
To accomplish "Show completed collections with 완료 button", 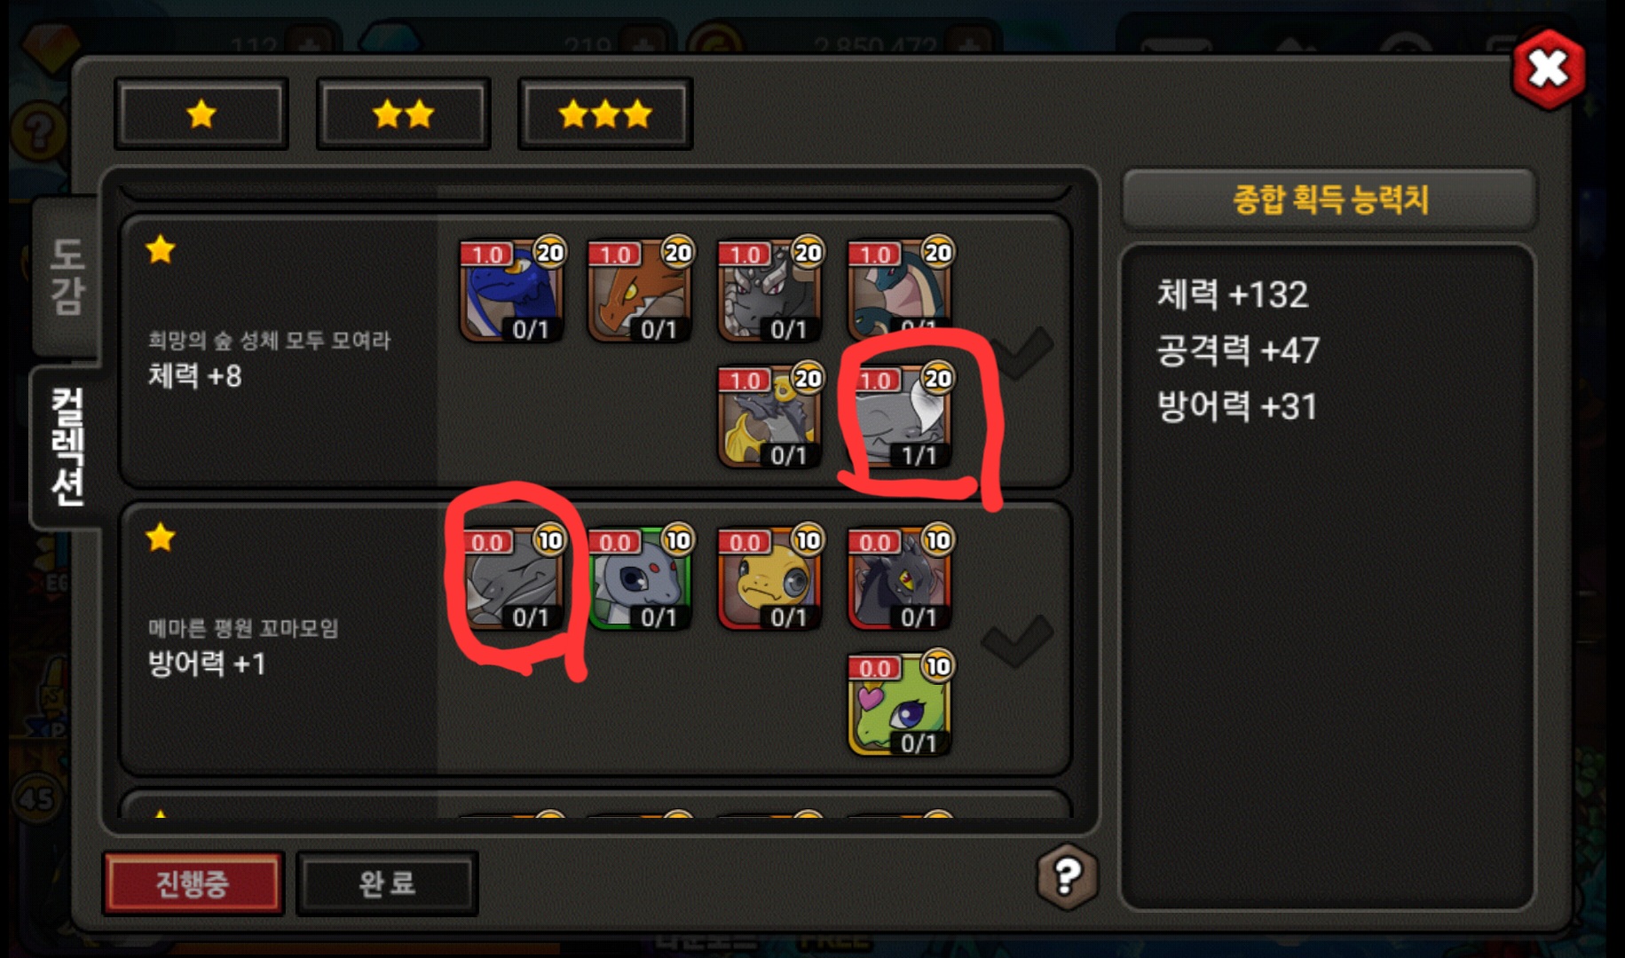I will pyautogui.click(x=387, y=883).
